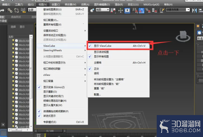
Task: Click 配置... in the ViewCube submenu
Action: pos(118,94)
